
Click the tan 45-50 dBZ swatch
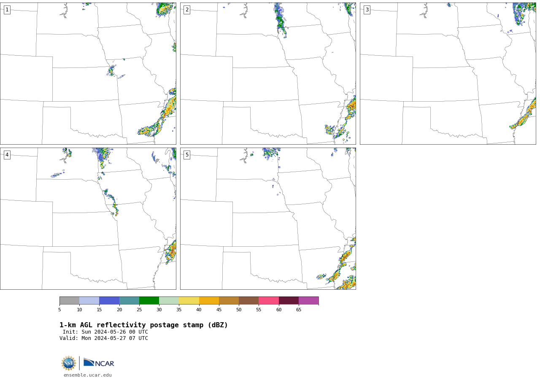(x=229, y=301)
